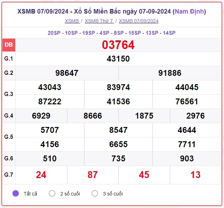Click the G.7 result 24
This screenshot has height=208, width=224.
41,175
